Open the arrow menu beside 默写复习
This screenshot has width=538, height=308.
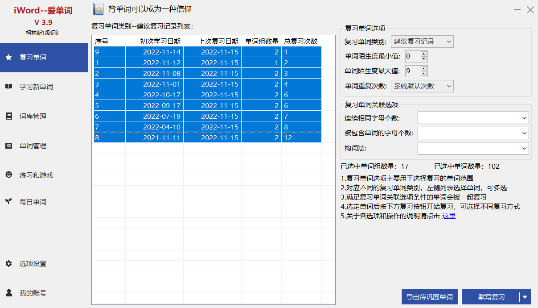pyautogui.click(x=525, y=297)
